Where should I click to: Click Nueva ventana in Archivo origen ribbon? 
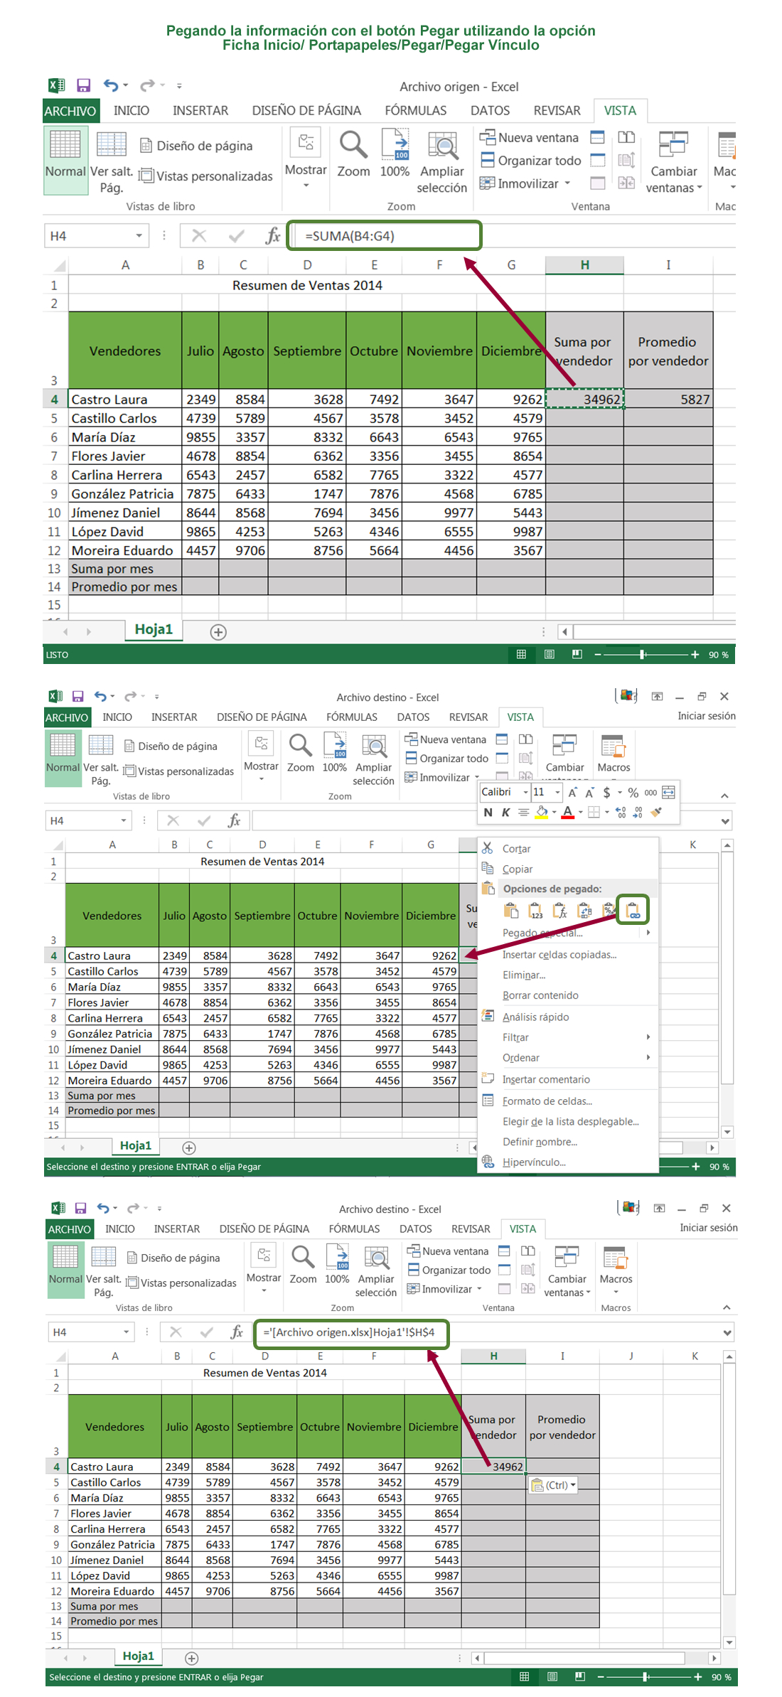click(x=530, y=137)
